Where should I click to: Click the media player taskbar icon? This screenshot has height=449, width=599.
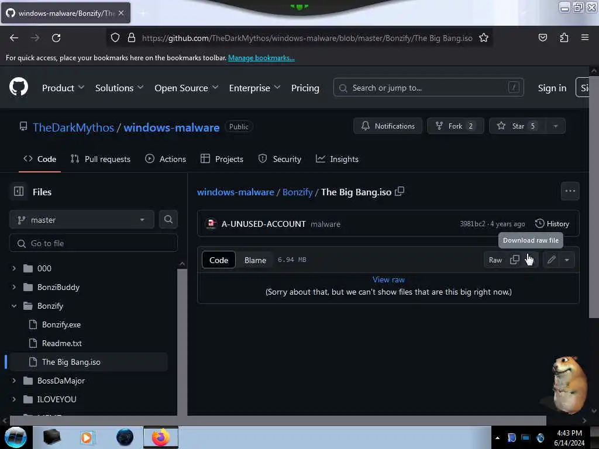click(x=87, y=437)
